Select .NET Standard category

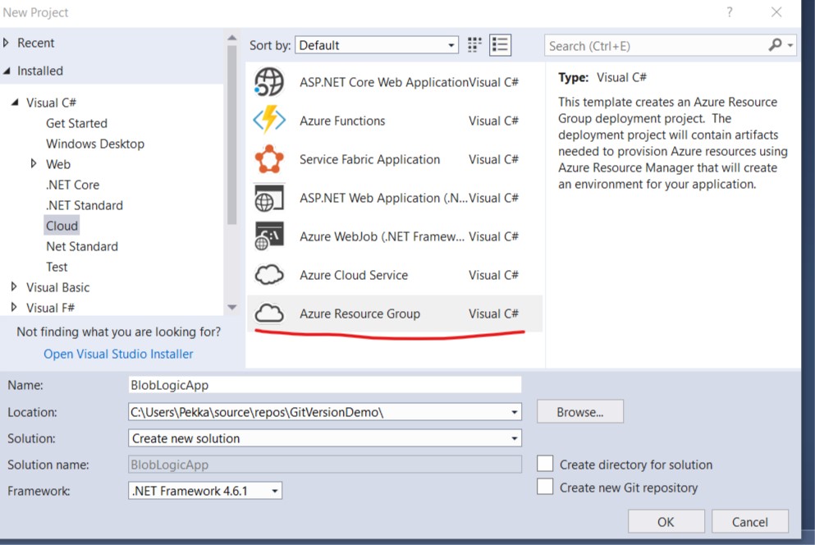[85, 205]
